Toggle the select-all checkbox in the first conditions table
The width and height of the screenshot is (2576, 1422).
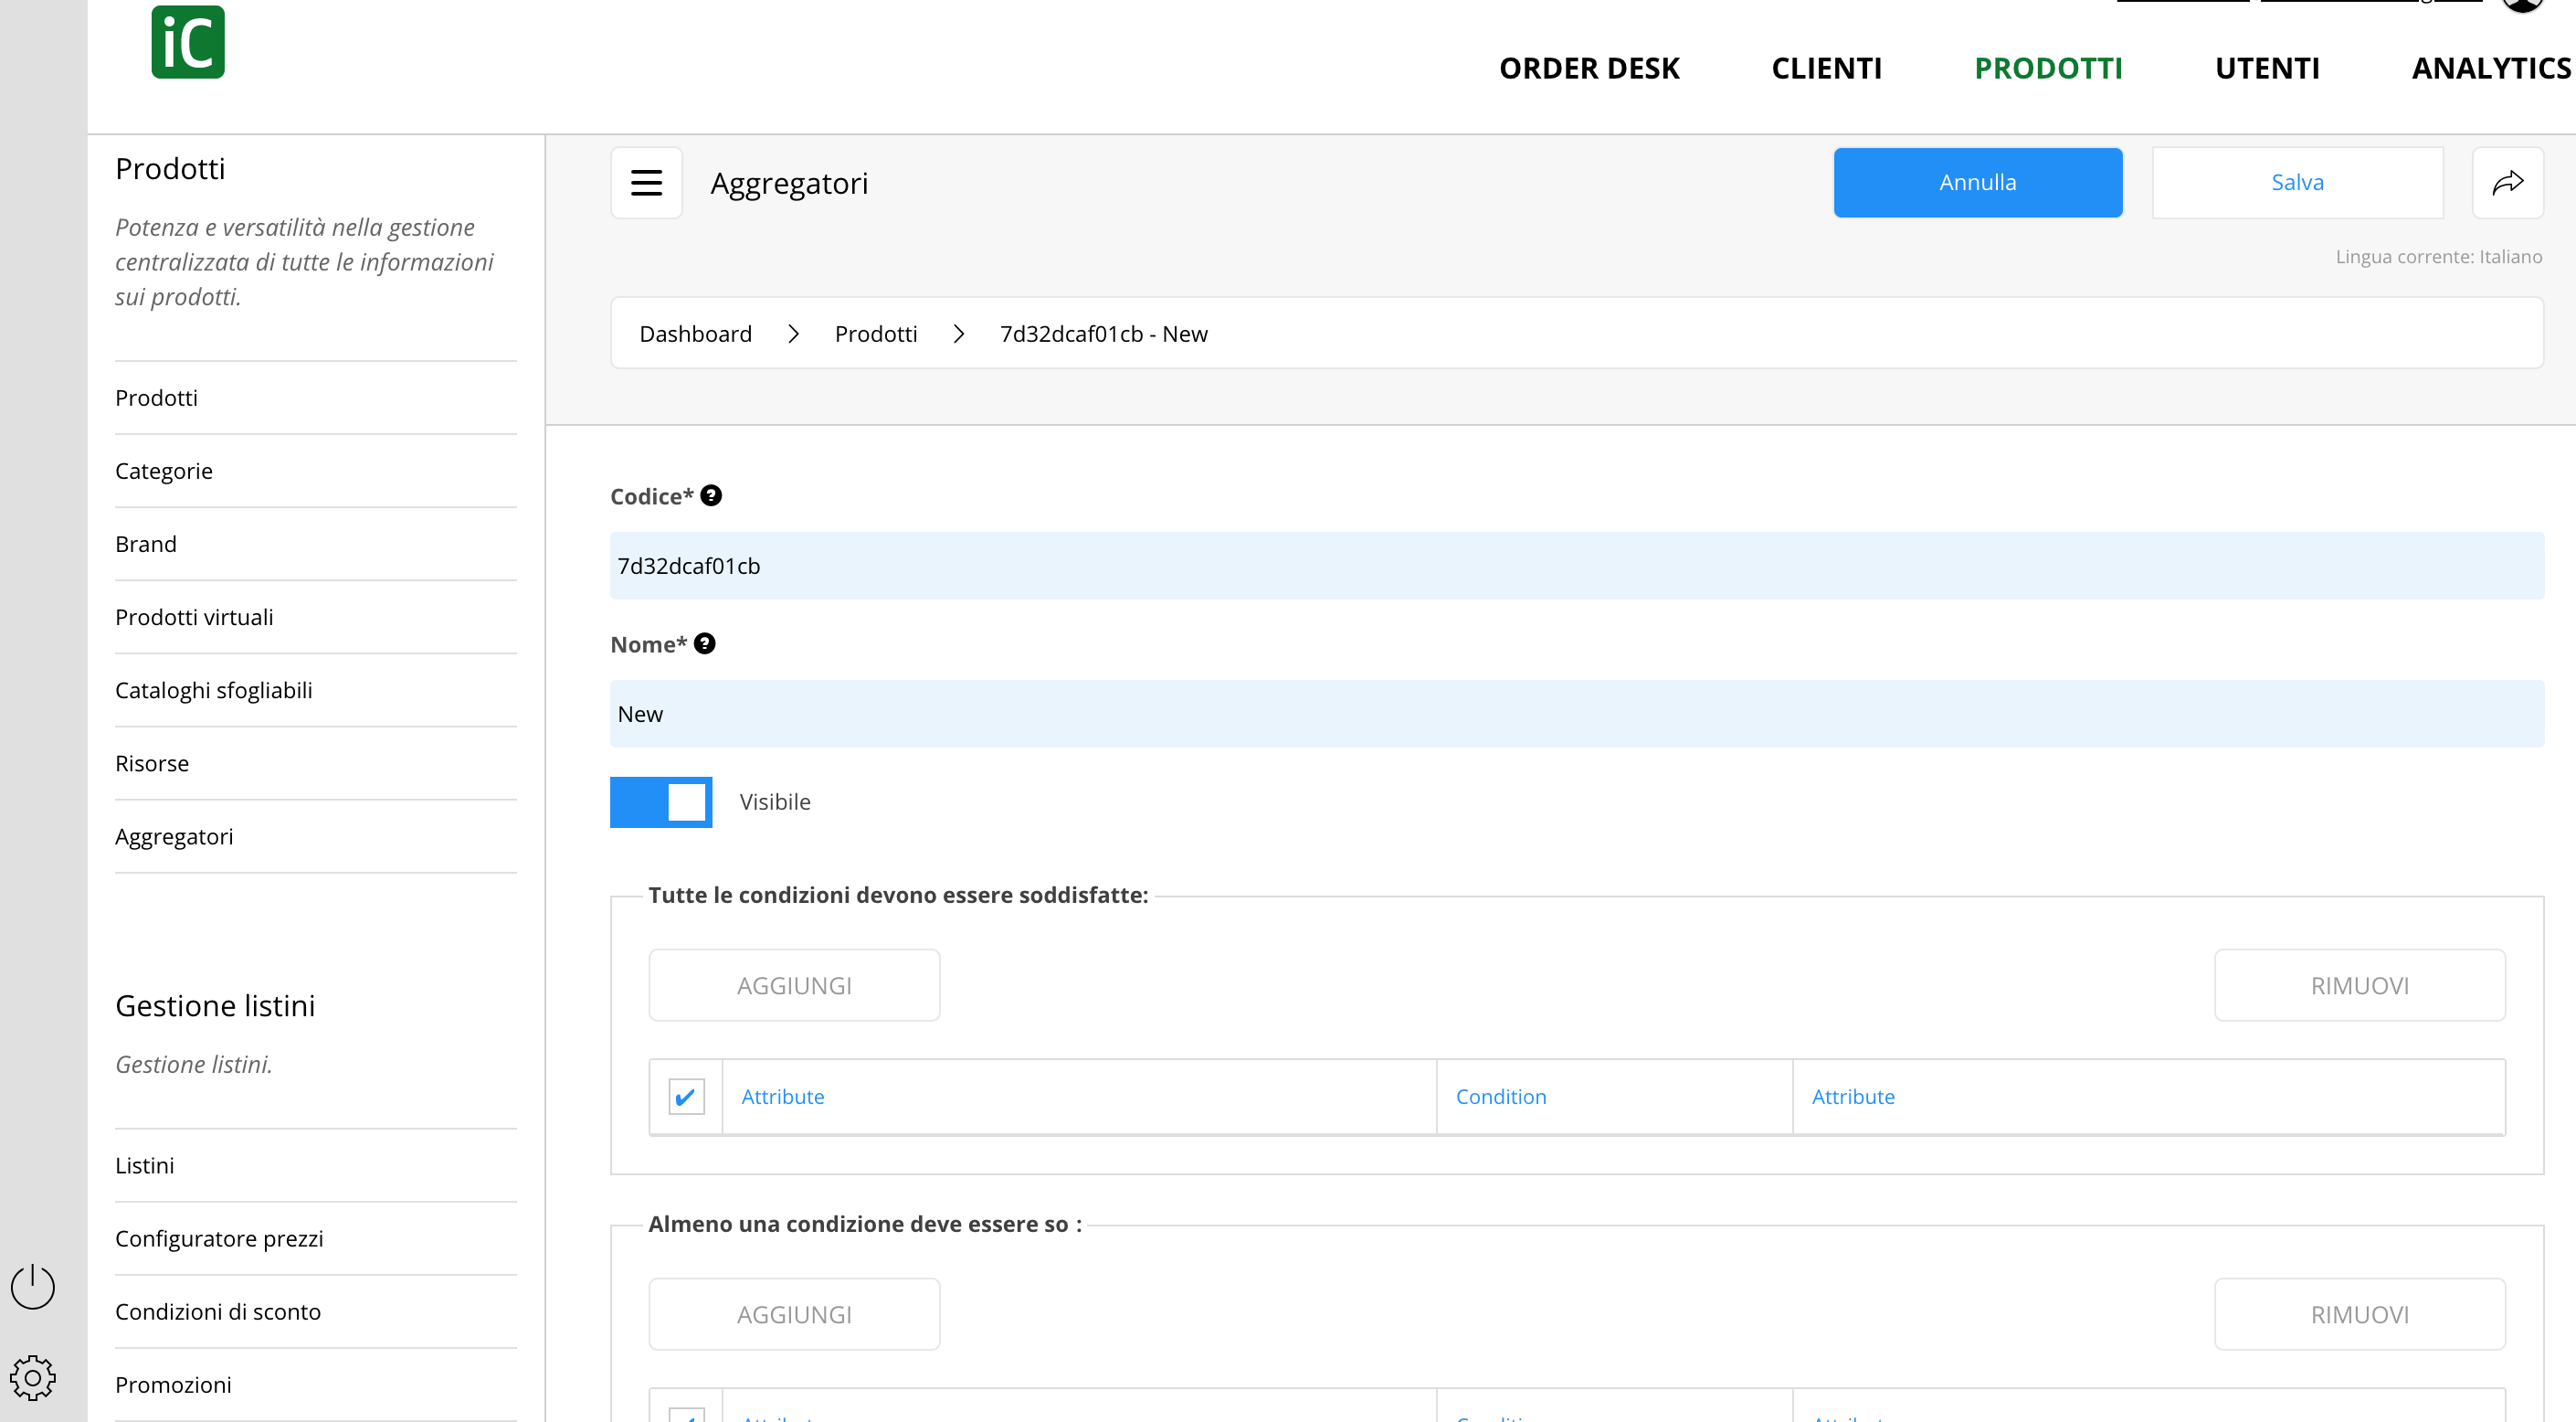pos(686,1097)
